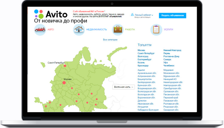
Task: Click the Работа briefcase icon
Action: tap(118, 30)
